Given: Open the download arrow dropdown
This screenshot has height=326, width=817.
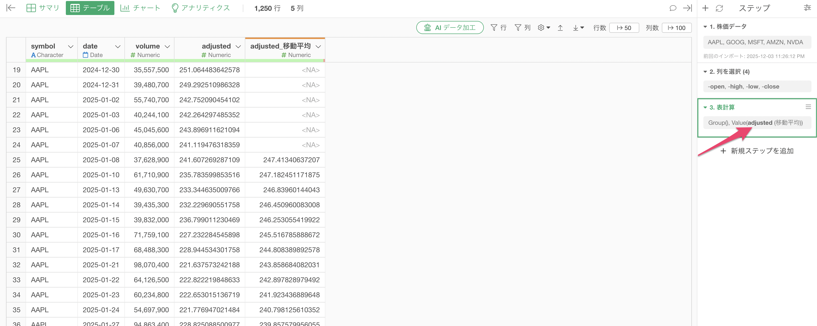Looking at the screenshot, I should click(x=578, y=28).
